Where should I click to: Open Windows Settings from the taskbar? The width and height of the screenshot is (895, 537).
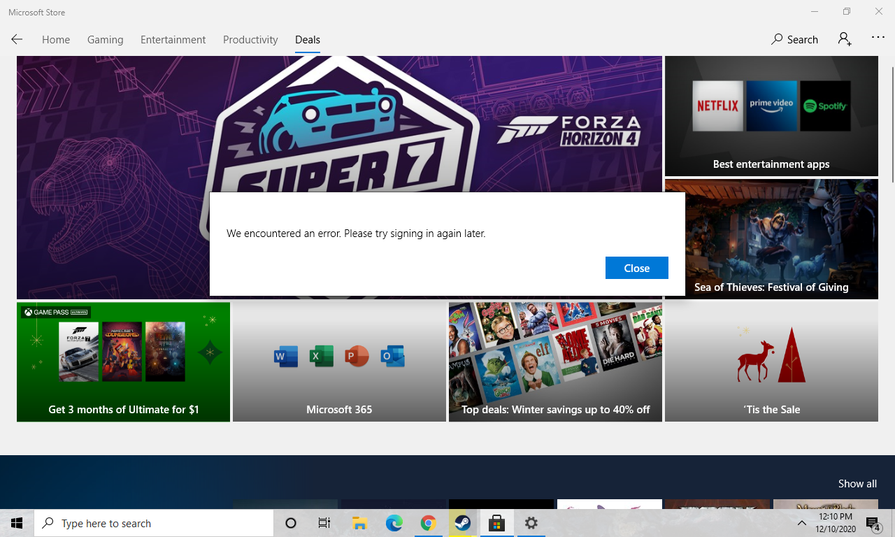point(531,522)
